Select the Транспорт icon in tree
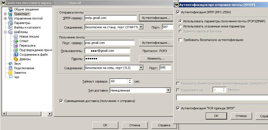This screenshot has height=130, width=268. 11,14
